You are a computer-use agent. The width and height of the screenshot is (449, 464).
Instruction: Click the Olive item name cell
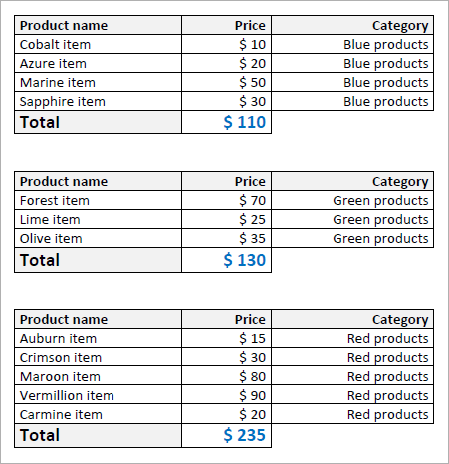98,238
